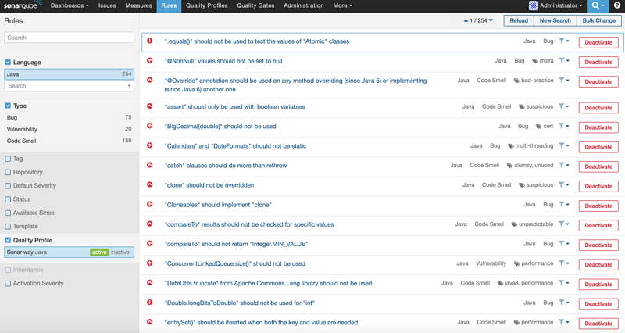Open filter icon on 'ConcurrentLinkedQueue.size()' row
This screenshot has width=625, height=333.
pos(561,263)
